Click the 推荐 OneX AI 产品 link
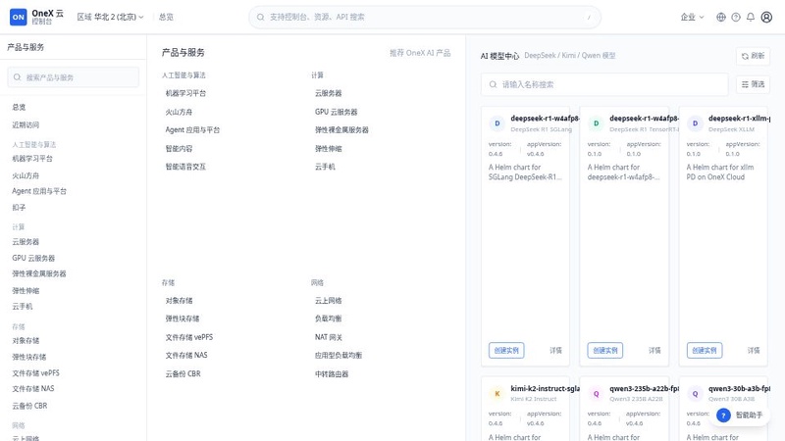 pos(420,53)
